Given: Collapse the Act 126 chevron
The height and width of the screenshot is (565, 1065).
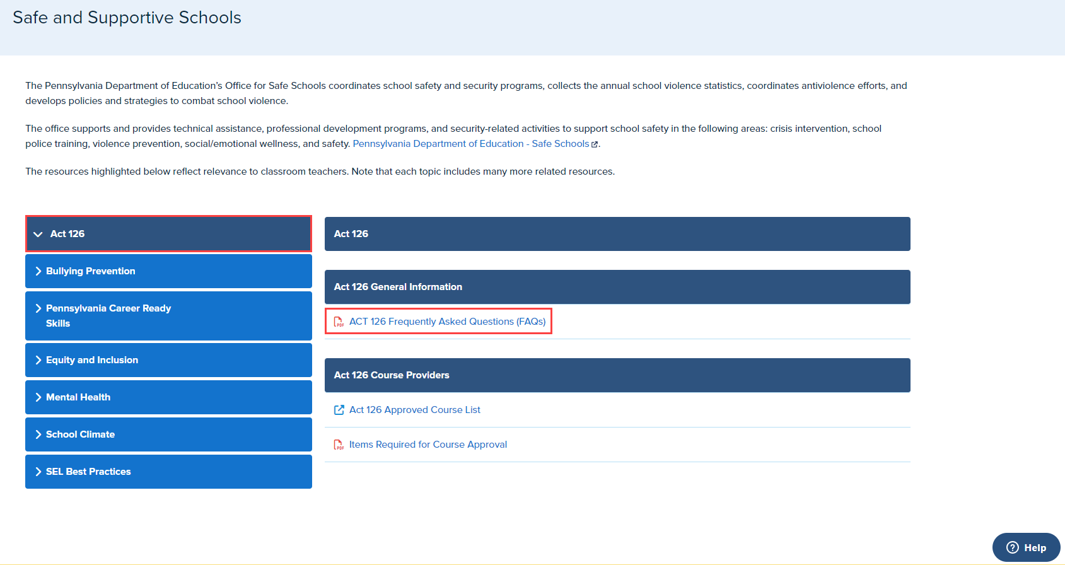Looking at the screenshot, I should pos(38,234).
